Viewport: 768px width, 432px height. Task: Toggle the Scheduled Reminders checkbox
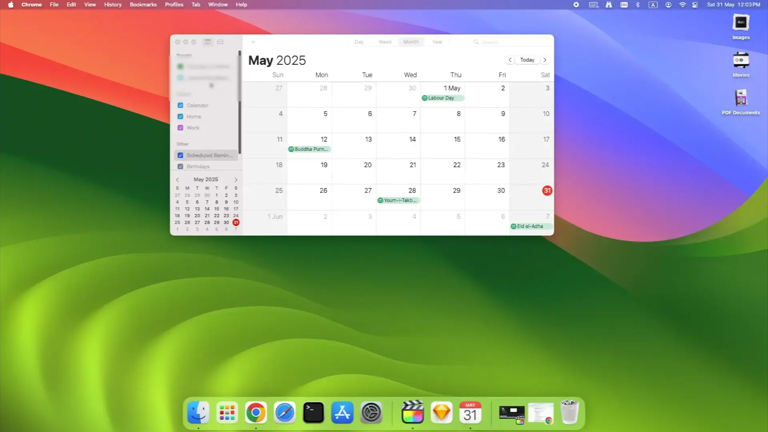180,155
